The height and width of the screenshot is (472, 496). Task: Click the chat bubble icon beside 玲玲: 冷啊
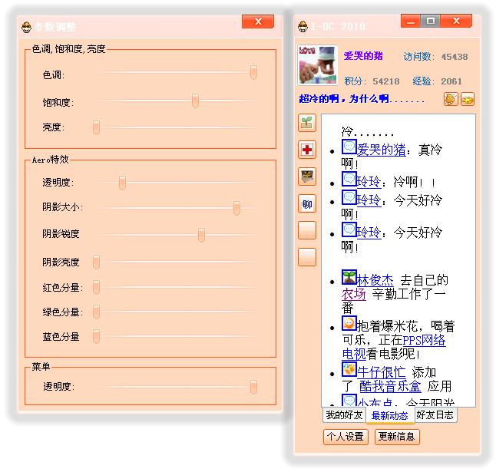[349, 179]
